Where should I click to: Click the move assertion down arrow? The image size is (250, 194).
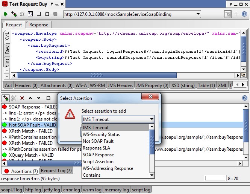tap(38, 98)
